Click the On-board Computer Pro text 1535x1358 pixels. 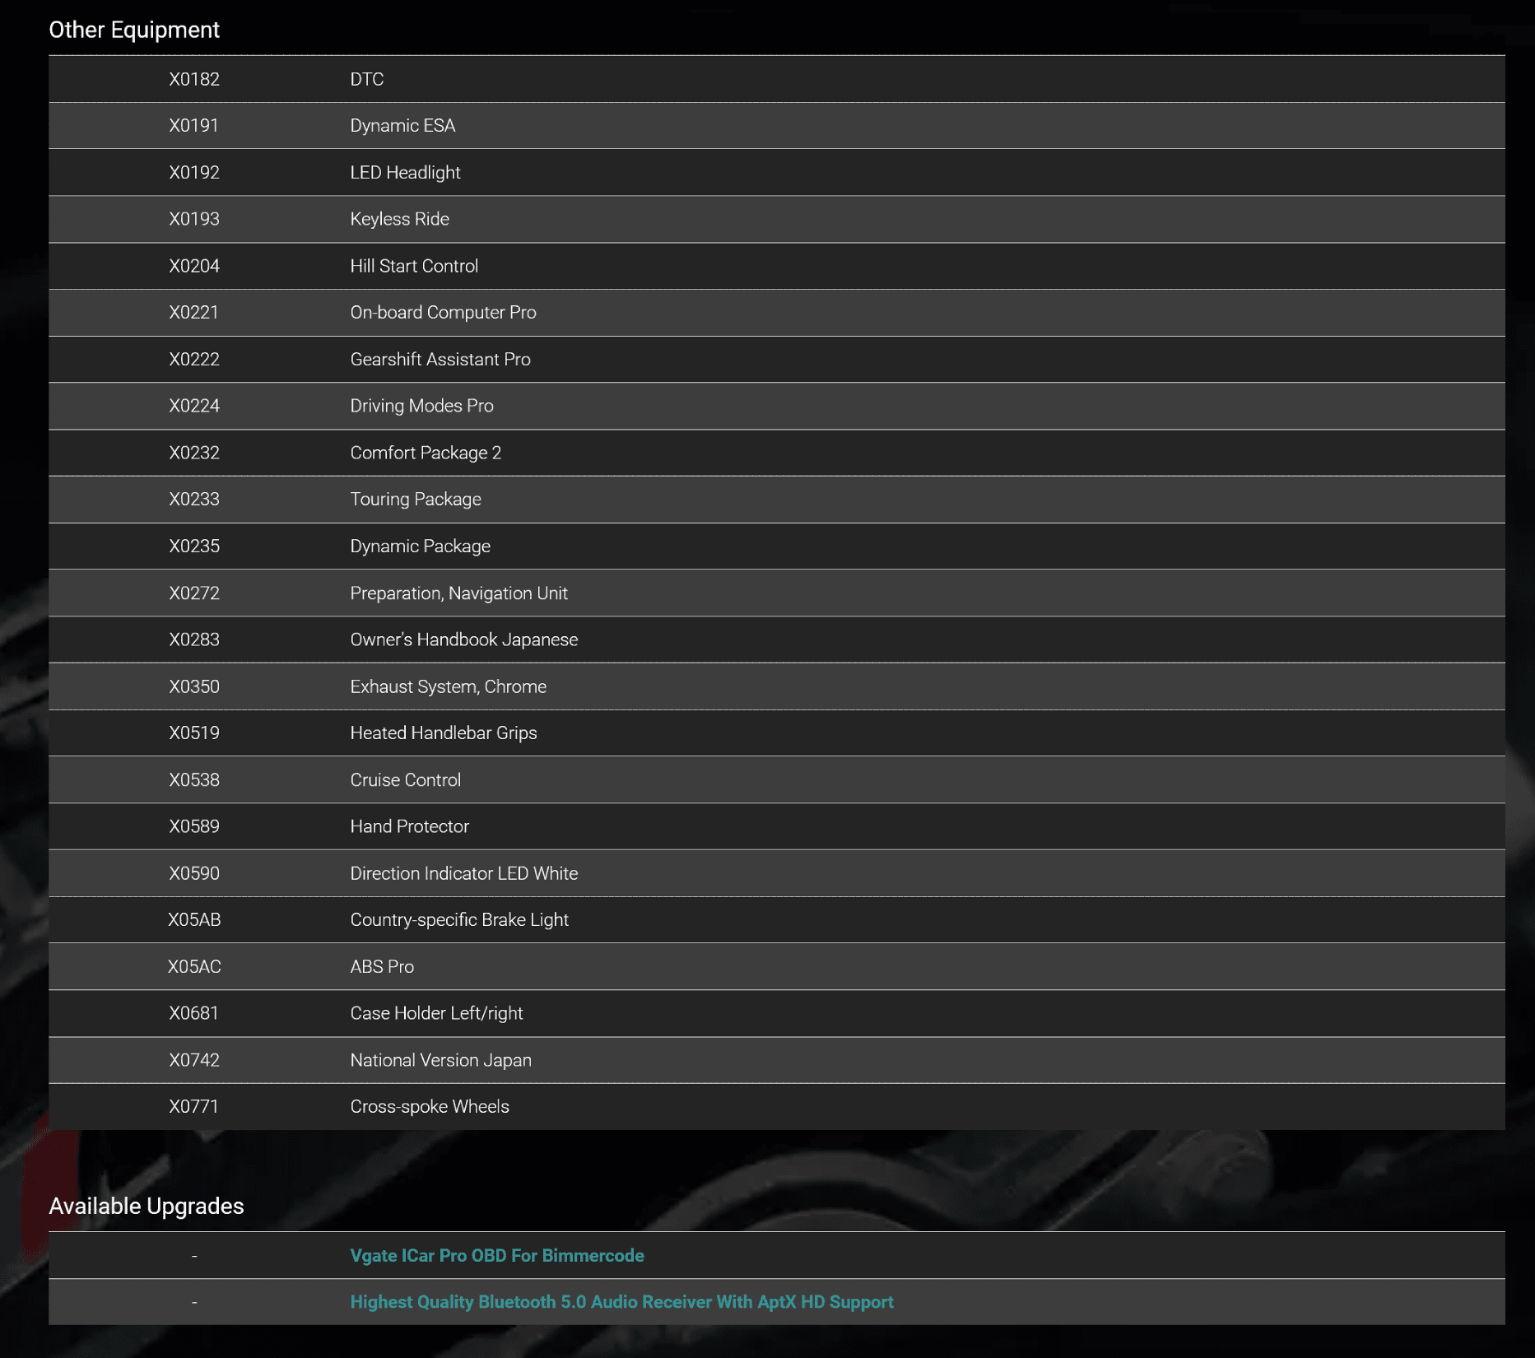[443, 313]
